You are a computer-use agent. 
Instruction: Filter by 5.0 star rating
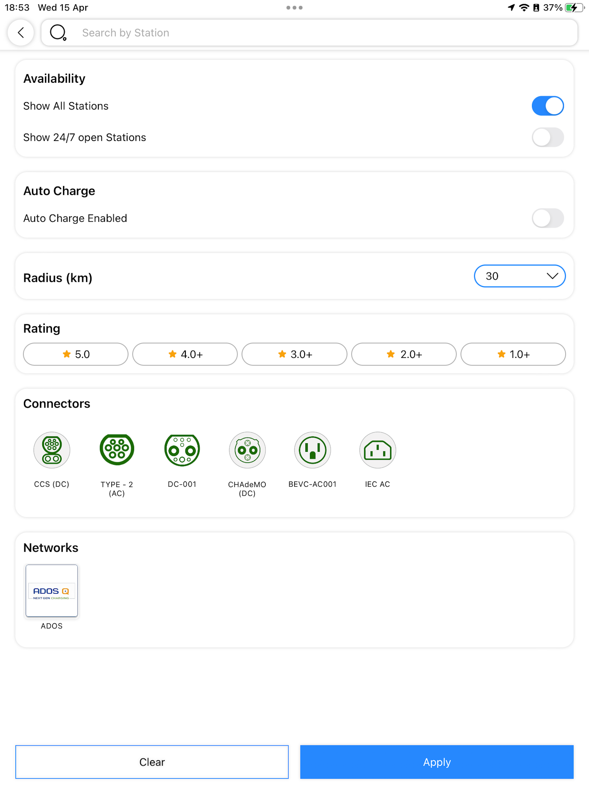pos(76,354)
